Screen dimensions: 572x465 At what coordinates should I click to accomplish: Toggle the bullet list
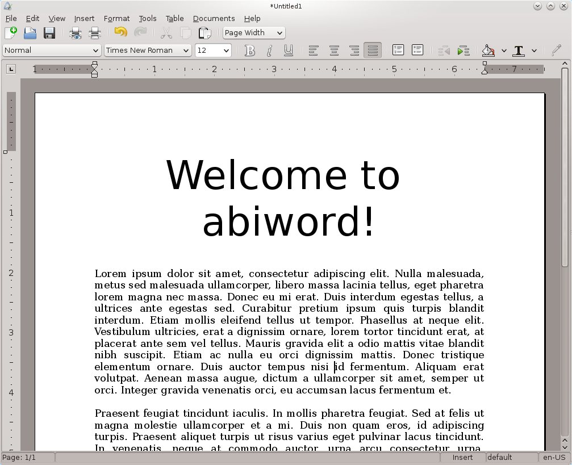[x=417, y=51]
